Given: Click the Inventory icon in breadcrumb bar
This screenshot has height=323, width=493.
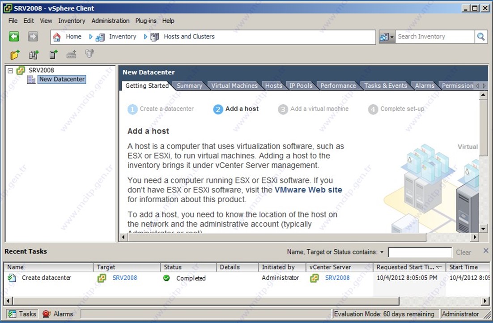Looking at the screenshot, I should pyautogui.click(x=100, y=37).
